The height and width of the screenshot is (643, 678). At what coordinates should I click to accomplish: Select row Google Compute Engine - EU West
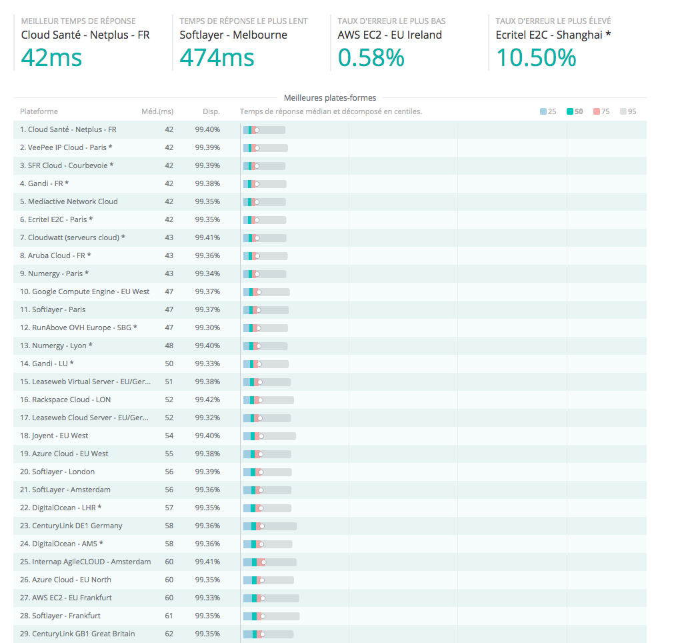330,292
